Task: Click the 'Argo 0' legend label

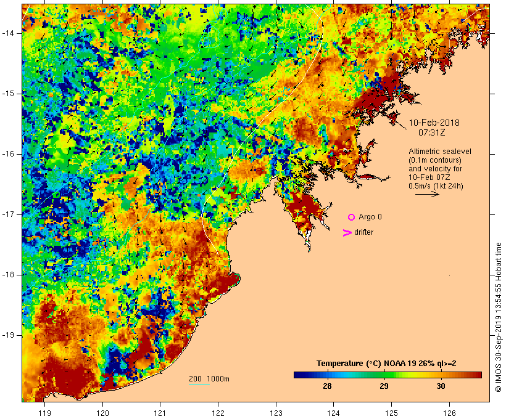Action: [370, 217]
